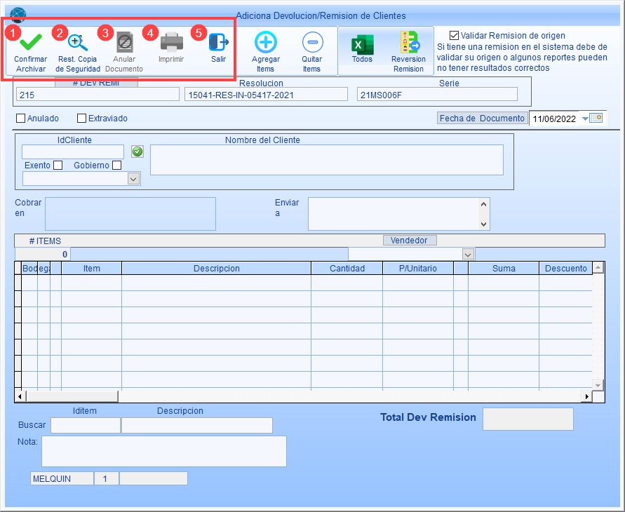Click the Anular Documento icon
The width and height of the screenshot is (625, 512).
coord(124,43)
